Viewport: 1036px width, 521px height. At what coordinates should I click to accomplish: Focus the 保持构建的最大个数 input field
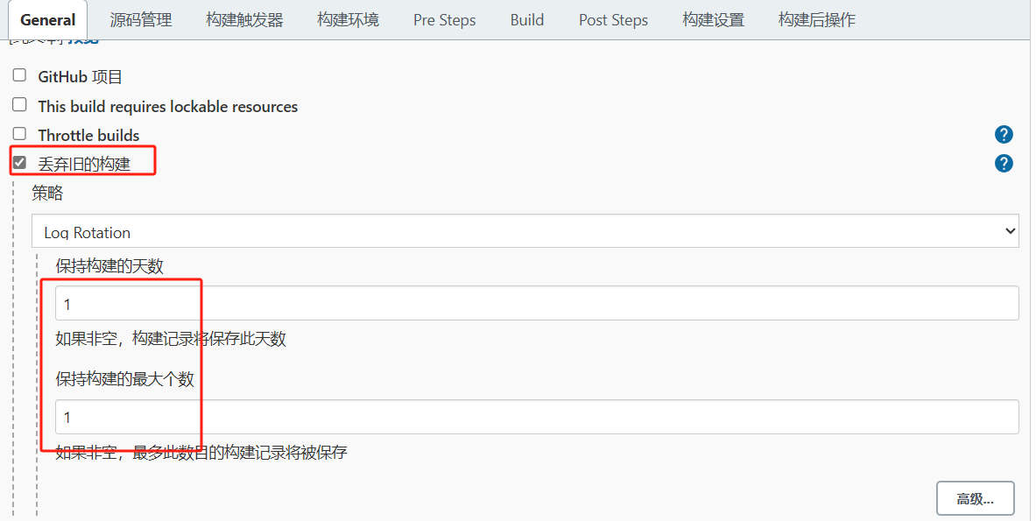pos(537,417)
